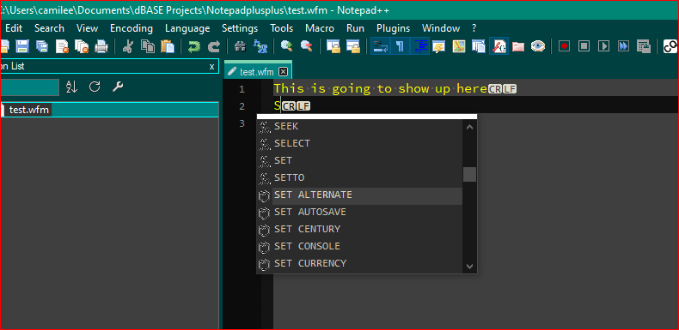Click the Stop Recording macro icon
This screenshot has height=330, width=679.
tap(584, 46)
